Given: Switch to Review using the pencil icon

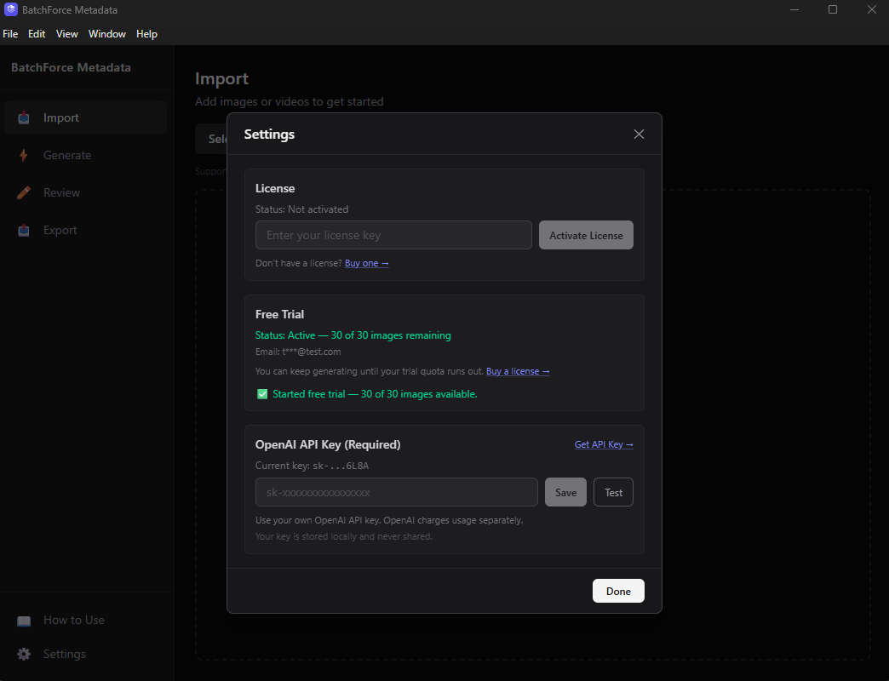Looking at the screenshot, I should (x=24, y=192).
